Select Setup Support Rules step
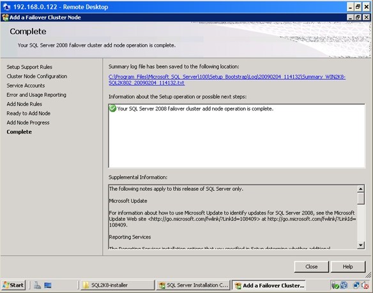The image size is (373, 293). (29, 67)
